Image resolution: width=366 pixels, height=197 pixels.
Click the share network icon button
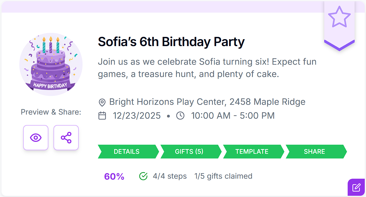[x=66, y=138]
